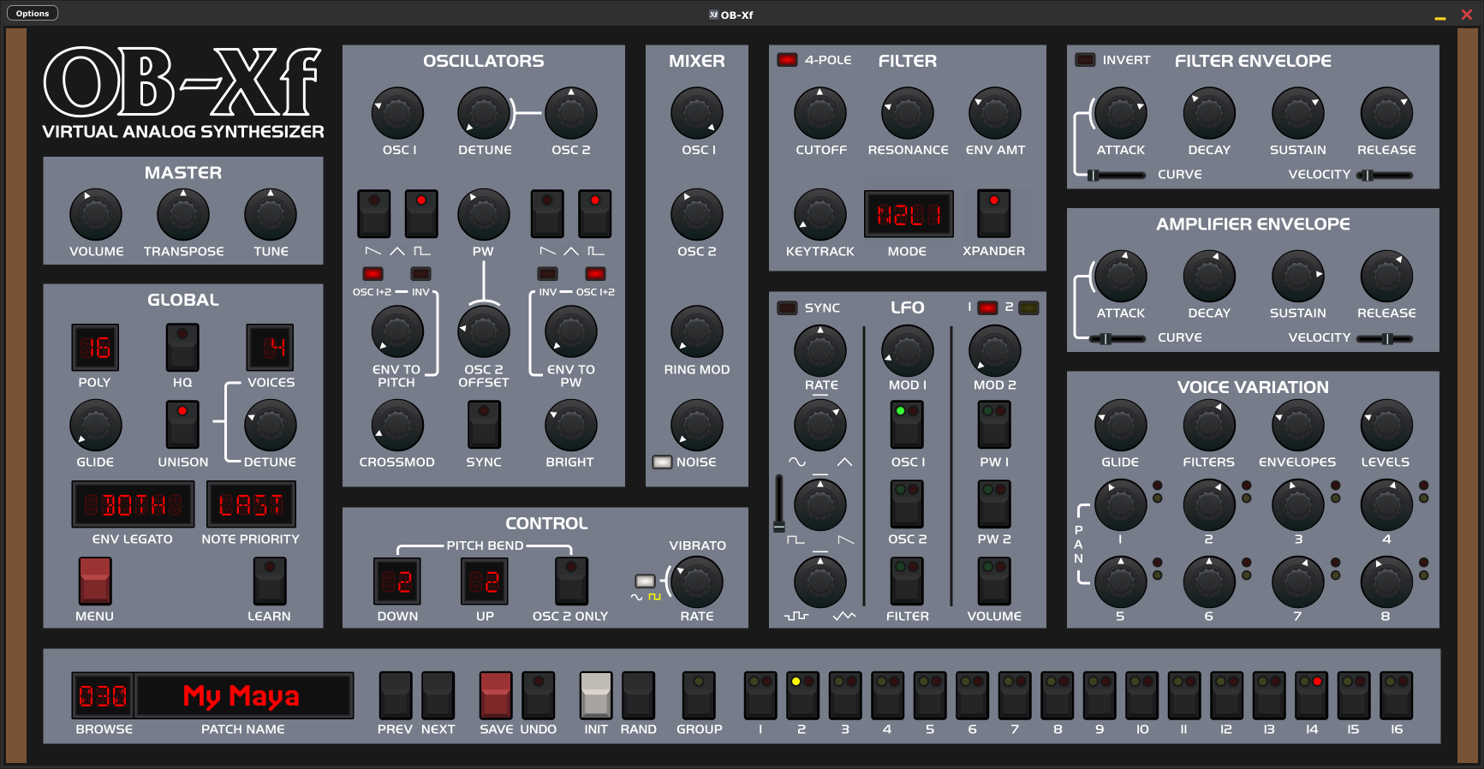Click the LFO RATE knob
This screenshot has width=1484, height=769.
pyautogui.click(x=819, y=350)
